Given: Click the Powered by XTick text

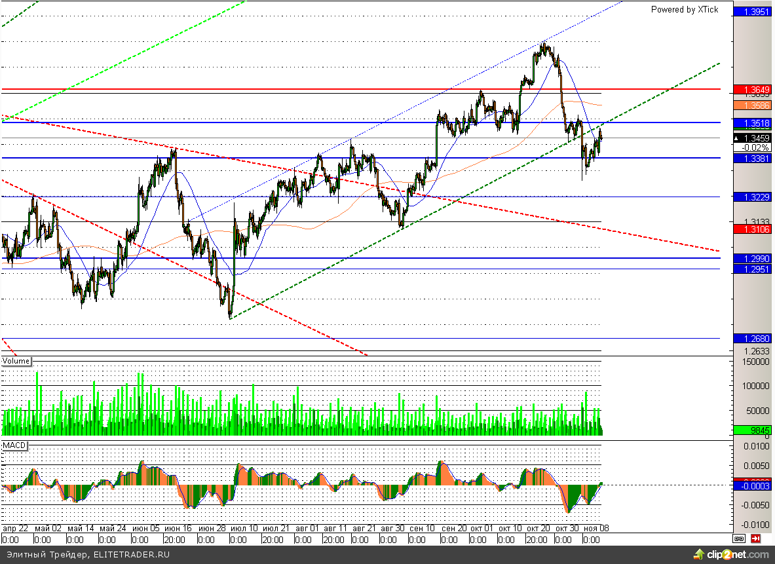Looking at the screenshot, I should [684, 9].
